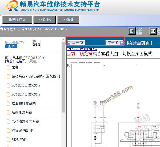Go forward with >>前进 button

click(68, 20)
